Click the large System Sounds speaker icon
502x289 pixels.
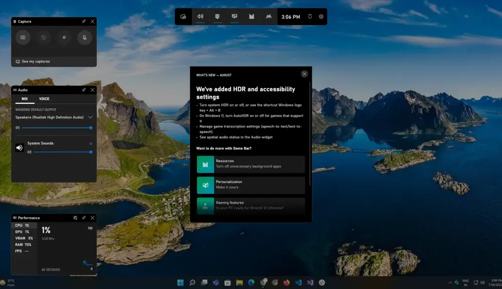point(20,148)
